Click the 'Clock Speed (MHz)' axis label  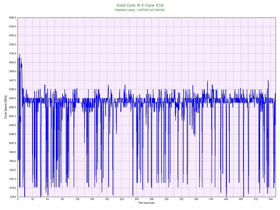(5, 107)
